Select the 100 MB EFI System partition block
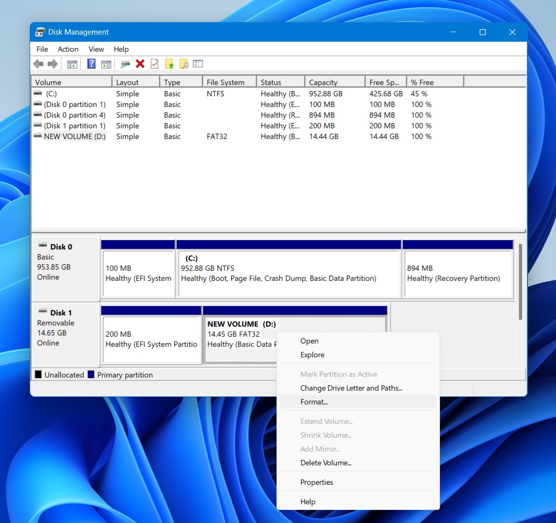Viewport: 556px width, 523px height. [x=138, y=269]
